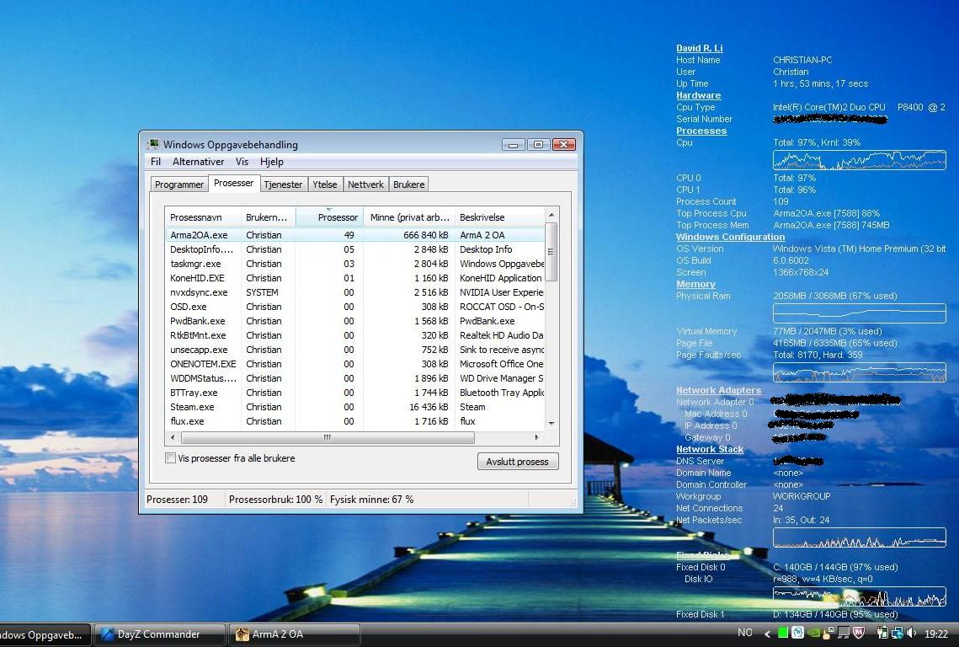
Task: Select the Steam.exe process row
Action: point(354,407)
